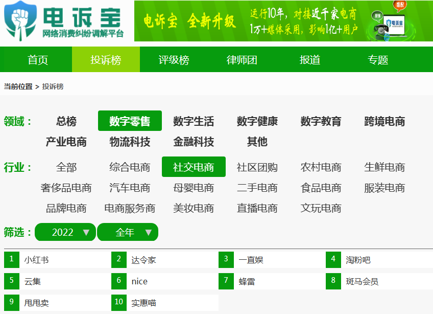The width and height of the screenshot is (433, 314).
Task: Open the 报道 nav tab
Action: [x=310, y=59]
